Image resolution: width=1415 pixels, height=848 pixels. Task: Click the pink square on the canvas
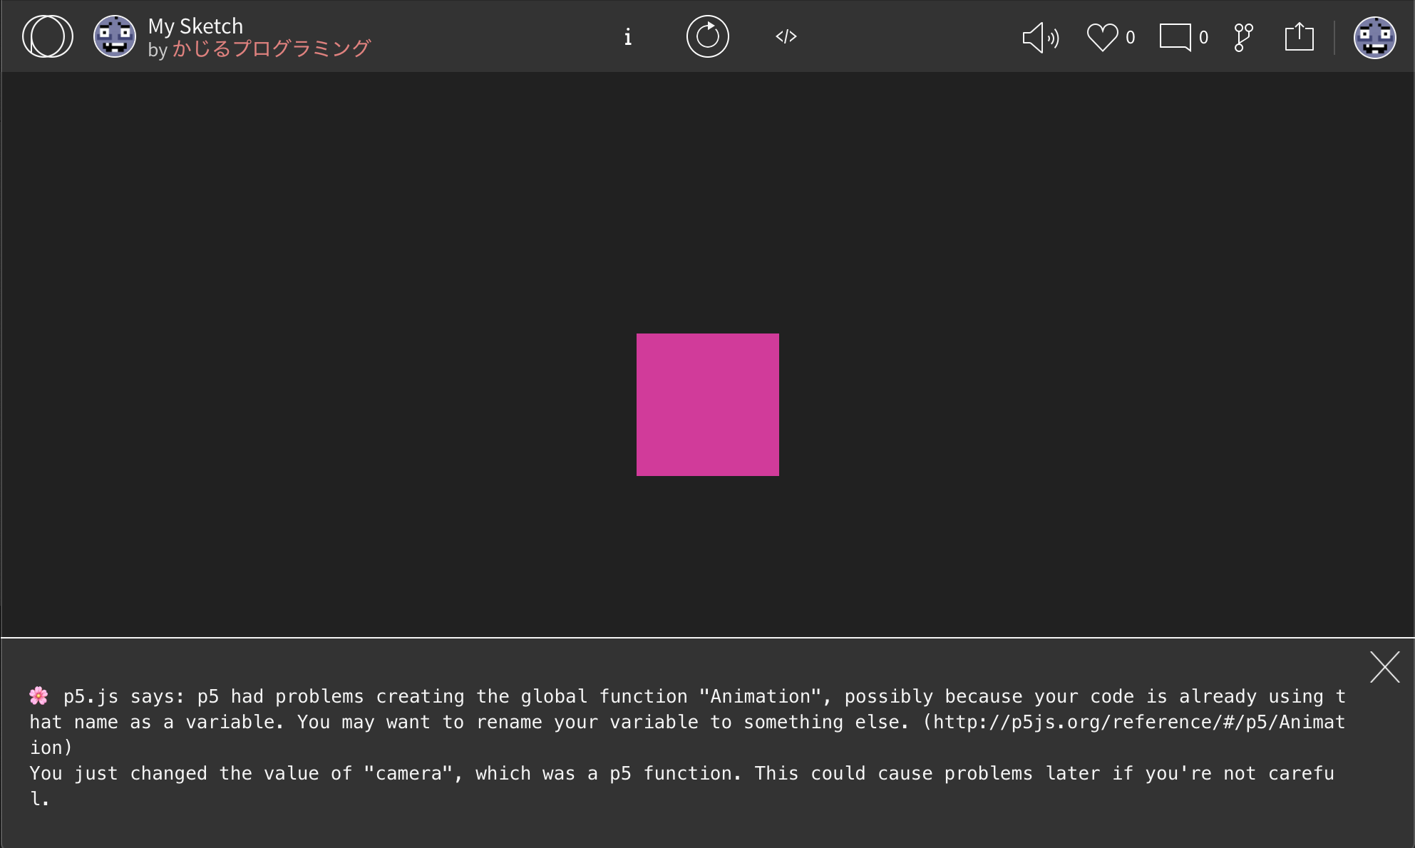(x=707, y=404)
